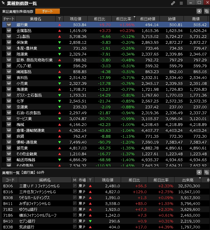Open memo icon for ゆうちょ銀行

pyautogui.click(x=75, y=209)
